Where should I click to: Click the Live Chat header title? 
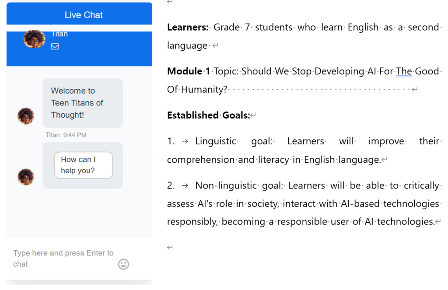[x=84, y=15]
